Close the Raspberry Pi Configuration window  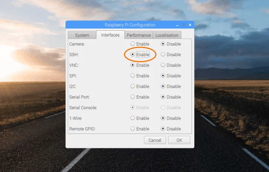(190, 25)
